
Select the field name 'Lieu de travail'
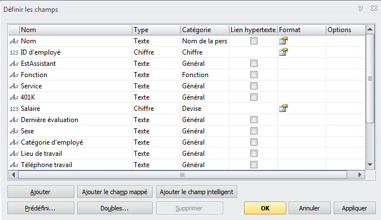tap(42, 154)
